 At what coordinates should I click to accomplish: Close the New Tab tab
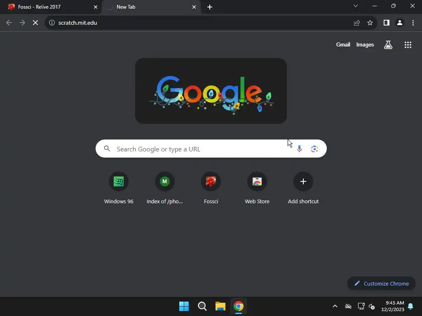(194, 7)
